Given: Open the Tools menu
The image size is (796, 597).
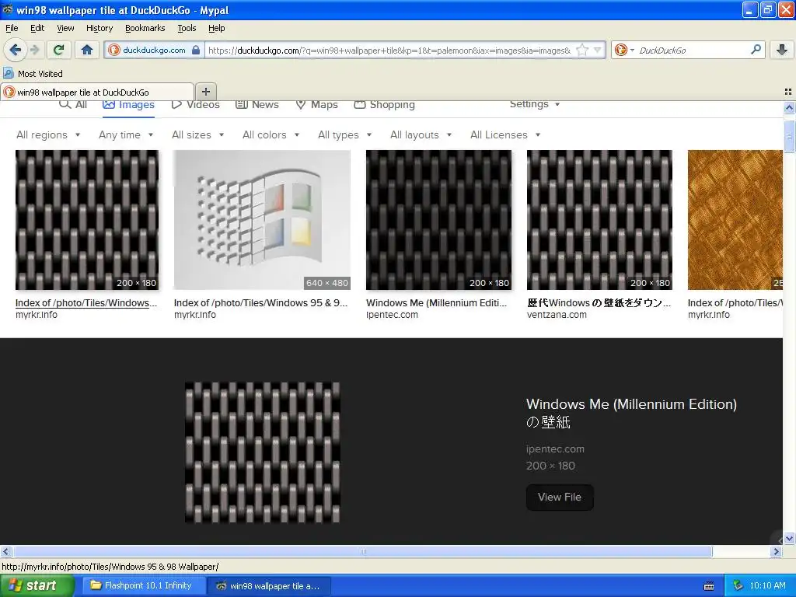Looking at the screenshot, I should pyautogui.click(x=187, y=28).
